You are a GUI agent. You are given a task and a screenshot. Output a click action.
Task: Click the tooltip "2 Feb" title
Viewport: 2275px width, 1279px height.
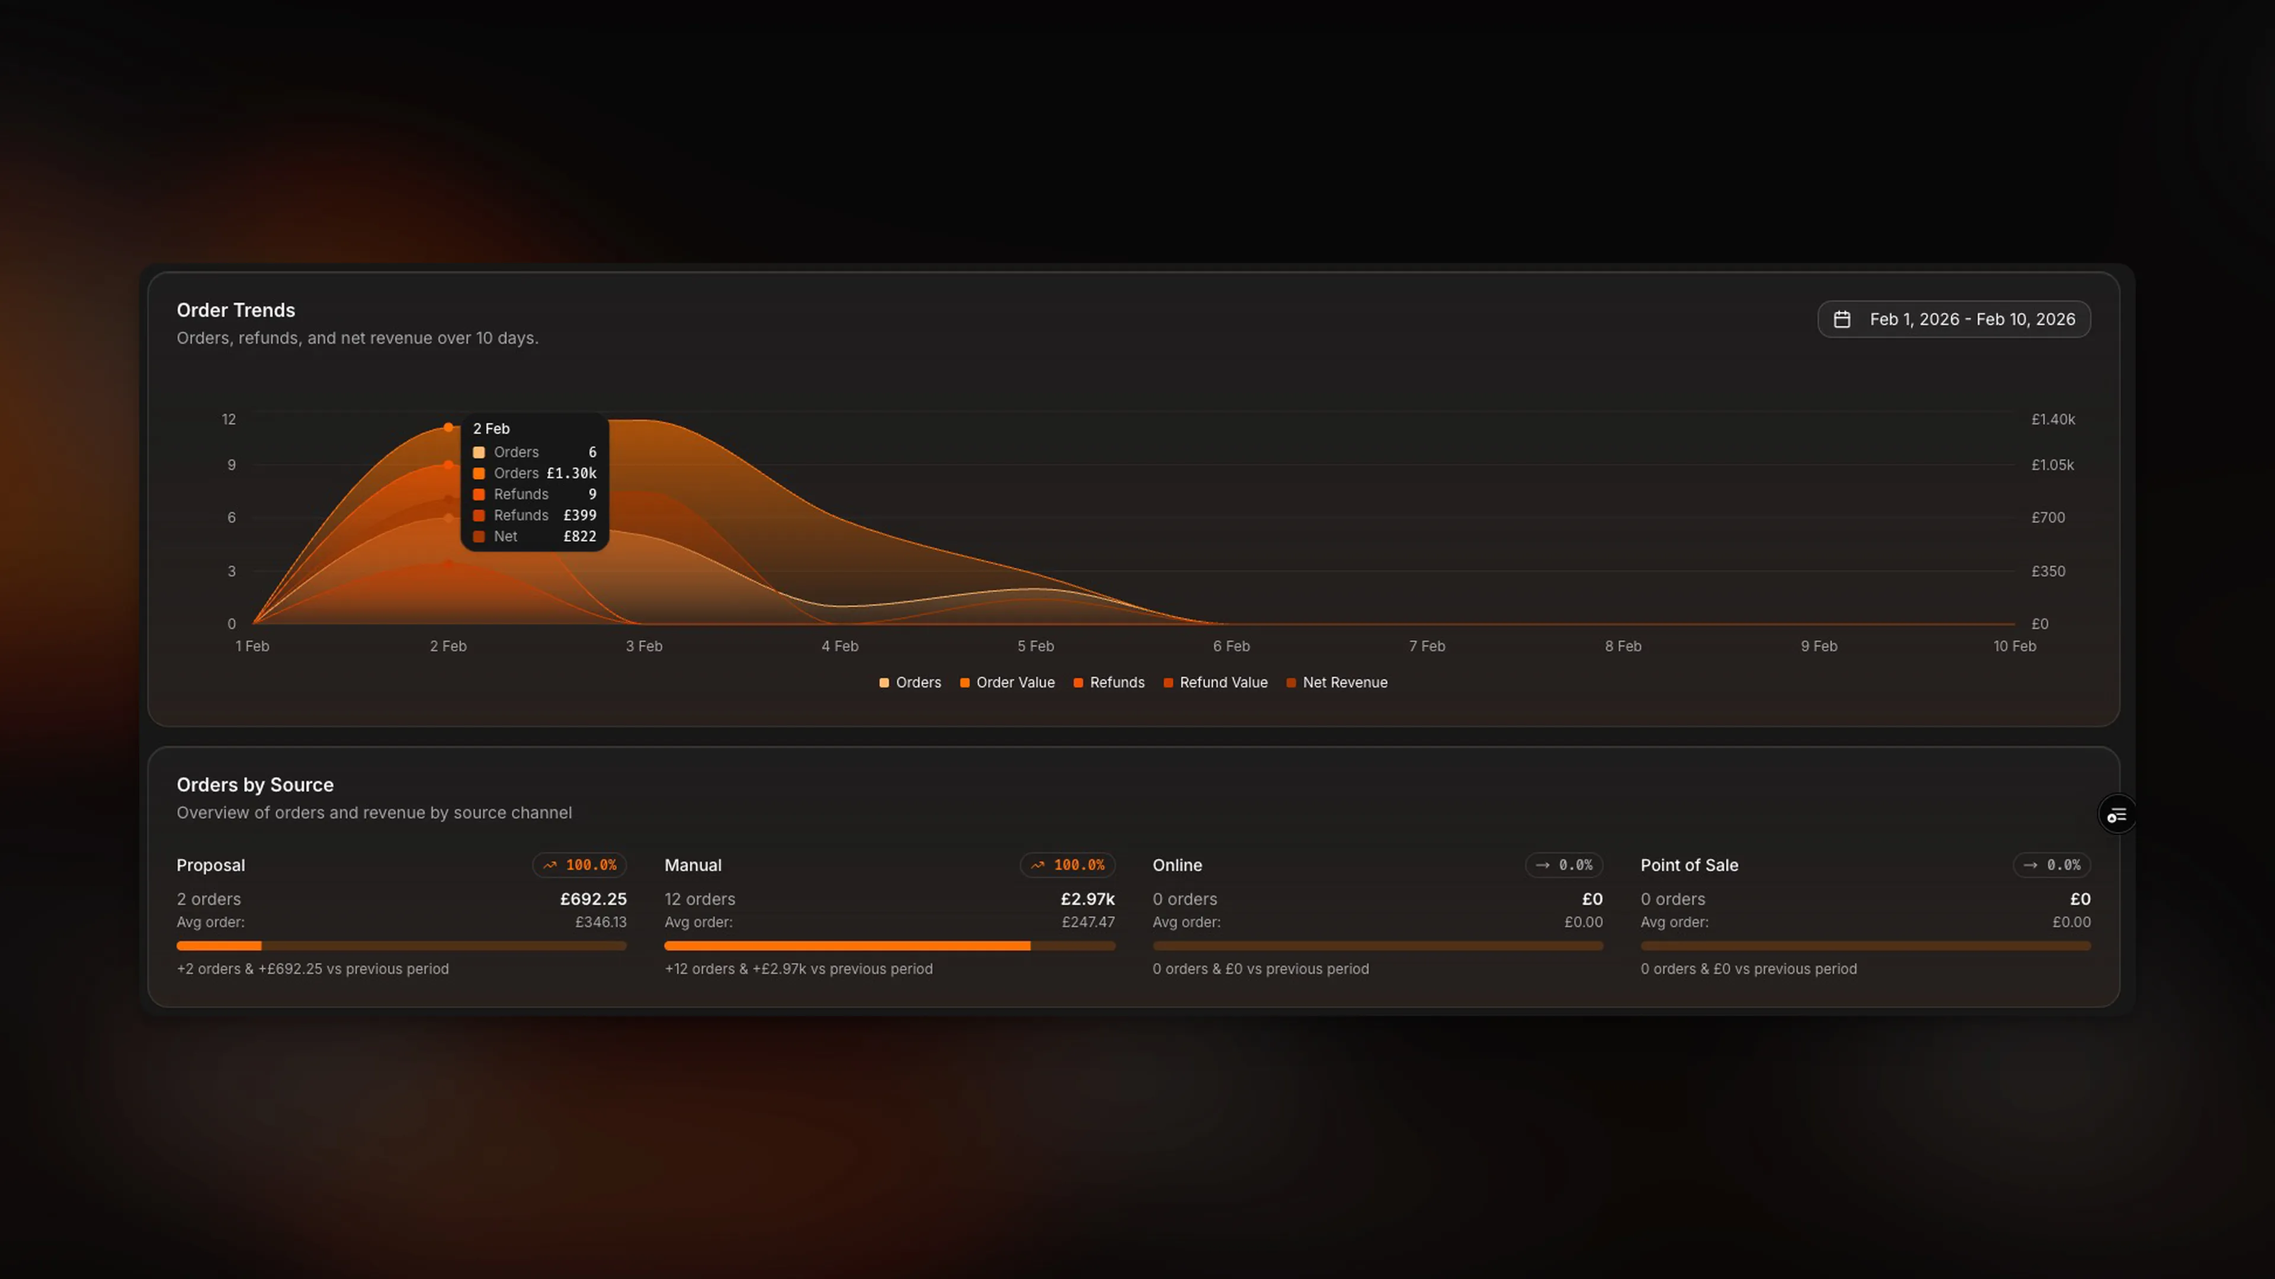coord(491,429)
